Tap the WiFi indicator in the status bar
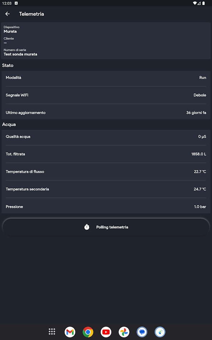 coord(196,3)
